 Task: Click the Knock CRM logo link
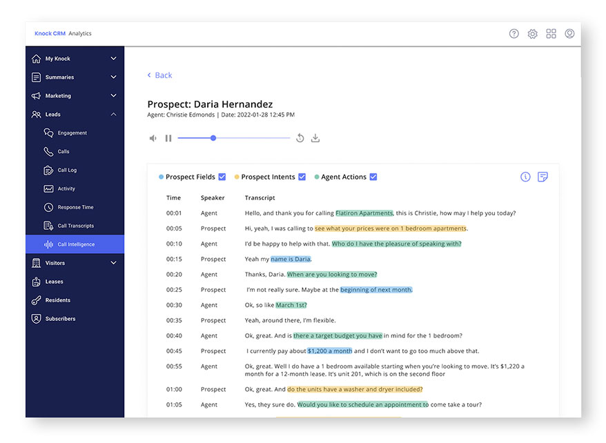tap(50, 34)
